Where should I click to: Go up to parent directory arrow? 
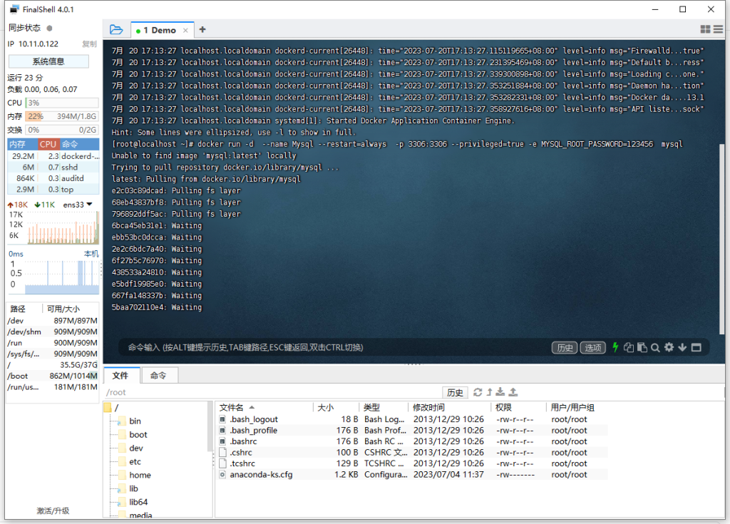point(489,392)
